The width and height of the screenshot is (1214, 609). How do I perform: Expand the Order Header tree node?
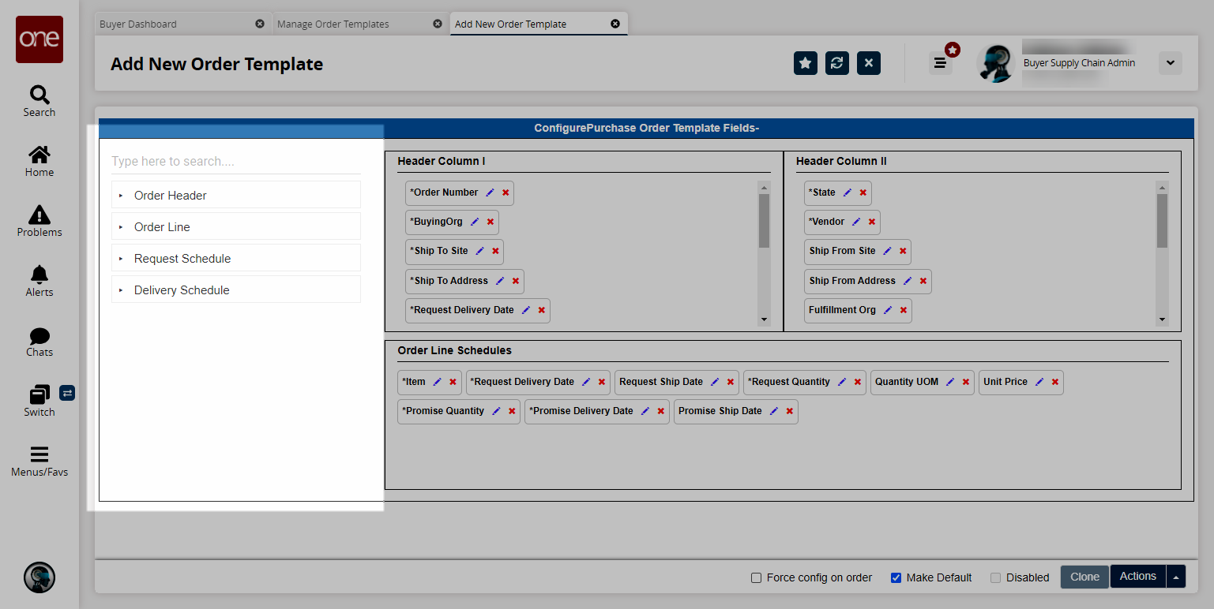tap(122, 196)
